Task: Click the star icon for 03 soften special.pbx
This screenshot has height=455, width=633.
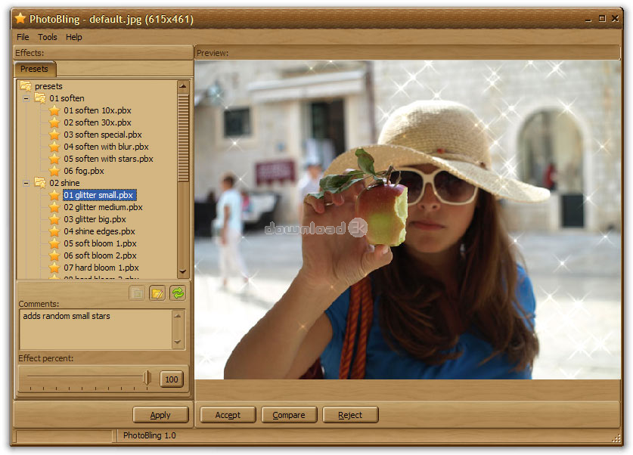Action: pyautogui.click(x=54, y=135)
